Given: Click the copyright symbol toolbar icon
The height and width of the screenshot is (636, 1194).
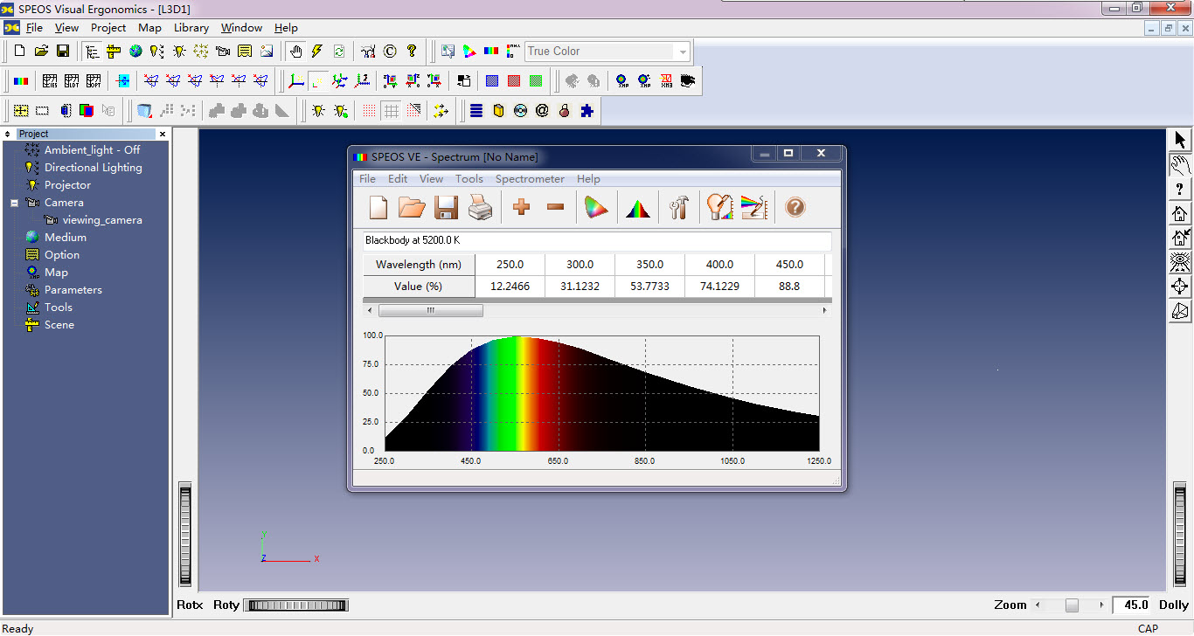Looking at the screenshot, I should click(x=390, y=52).
